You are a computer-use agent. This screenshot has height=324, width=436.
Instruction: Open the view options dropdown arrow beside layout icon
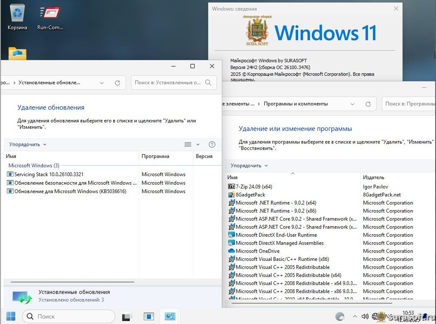198,144
